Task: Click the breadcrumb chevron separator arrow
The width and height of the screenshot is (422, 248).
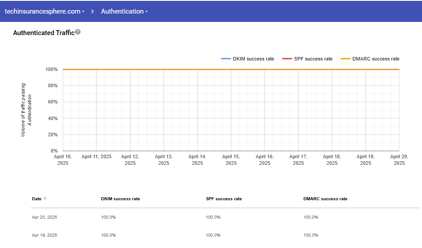Action: click(x=93, y=11)
